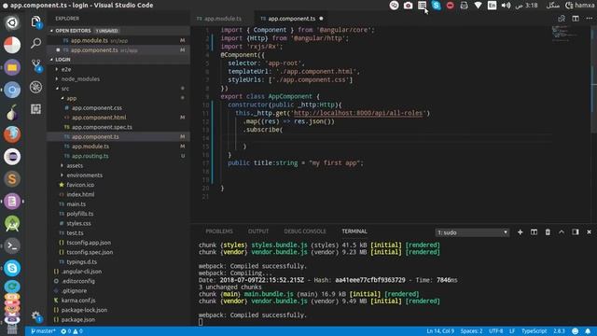The width and height of the screenshot is (597, 336).
Task: Expand the node_modules folder
Action: coord(80,78)
